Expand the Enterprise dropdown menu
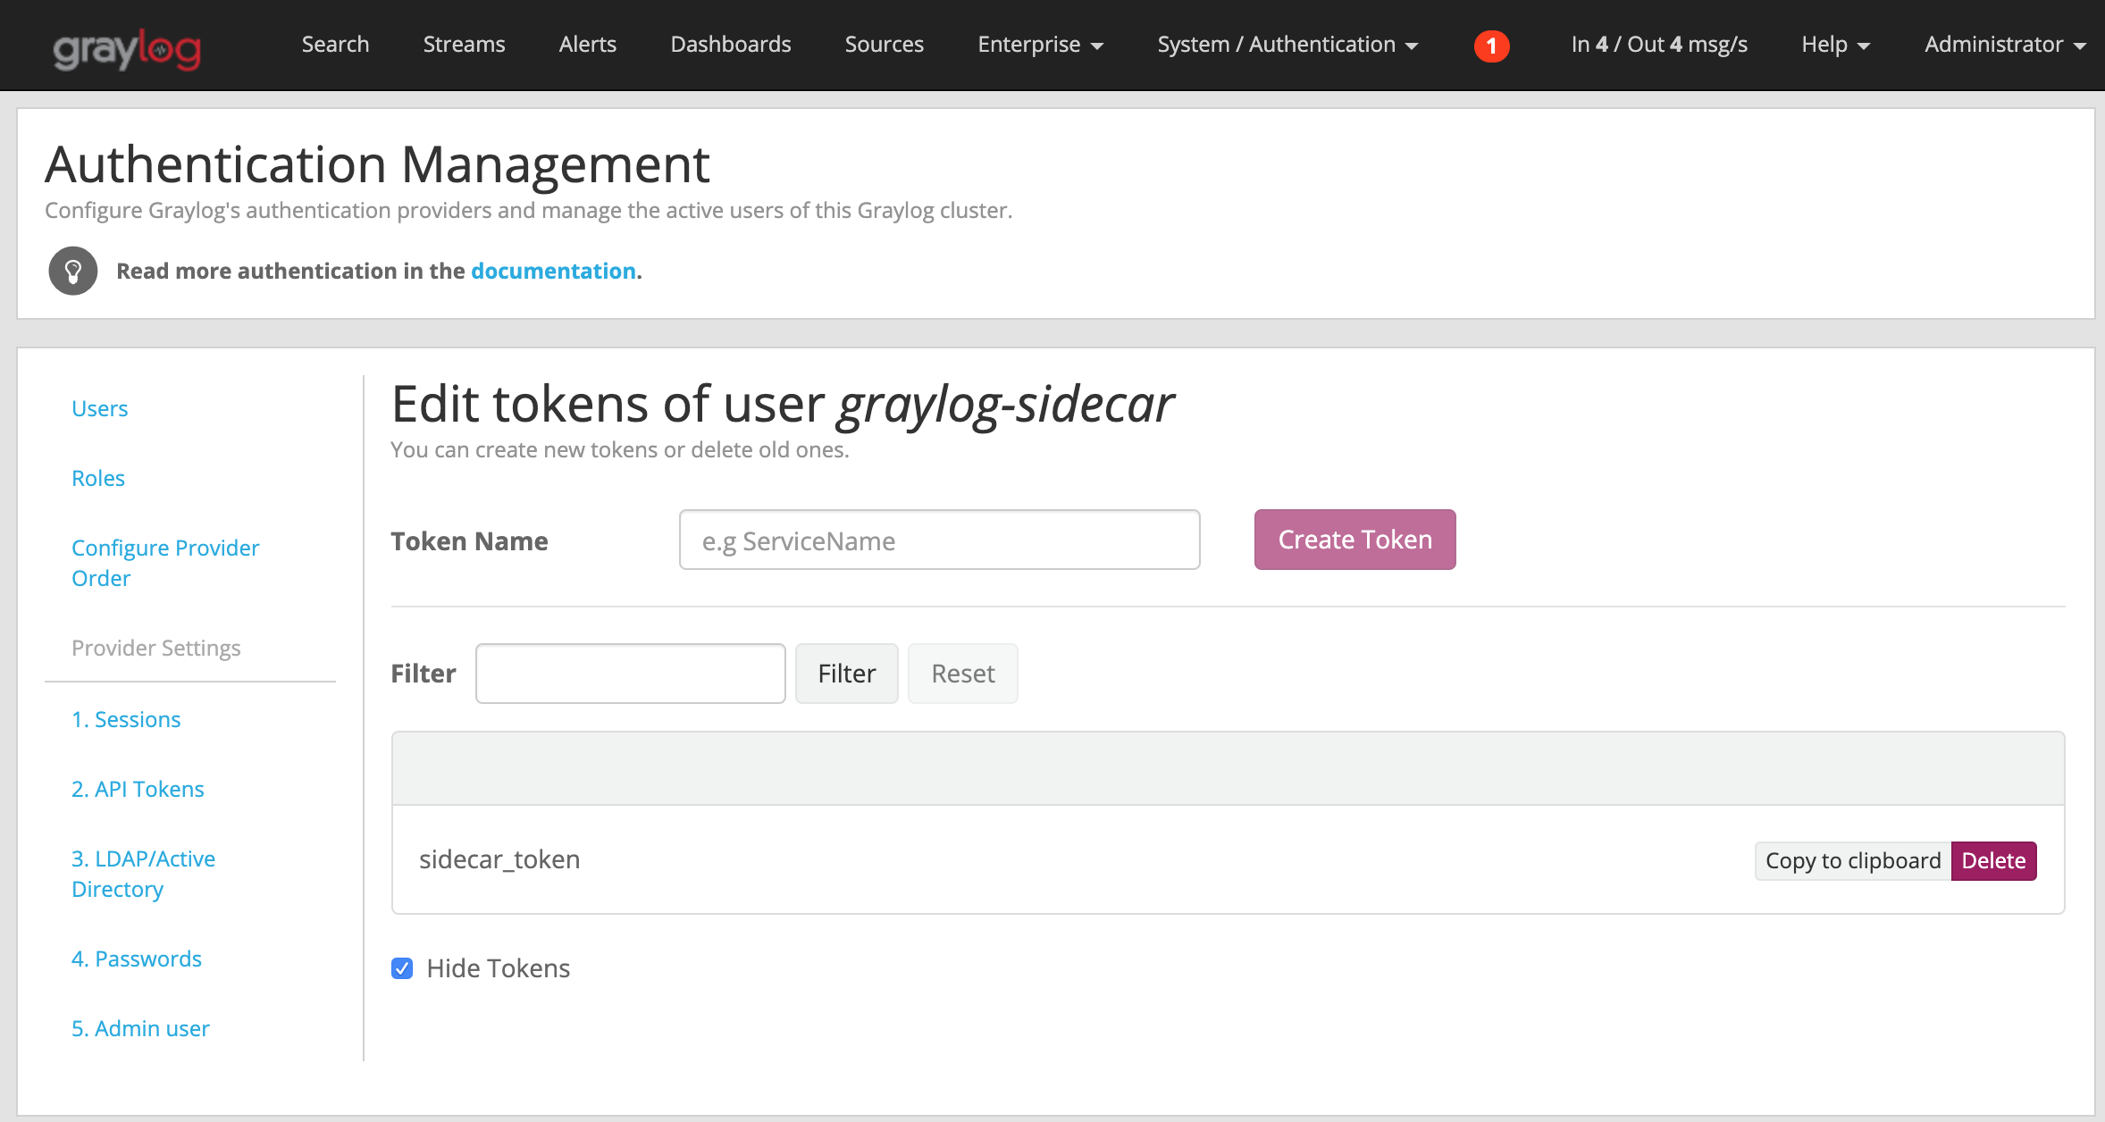This screenshot has width=2105, height=1122. (1040, 45)
